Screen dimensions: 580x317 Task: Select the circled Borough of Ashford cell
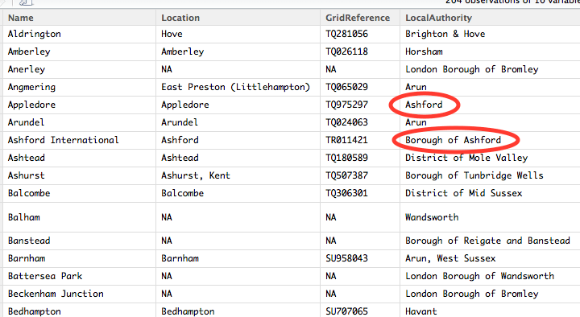click(x=453, y=140)
